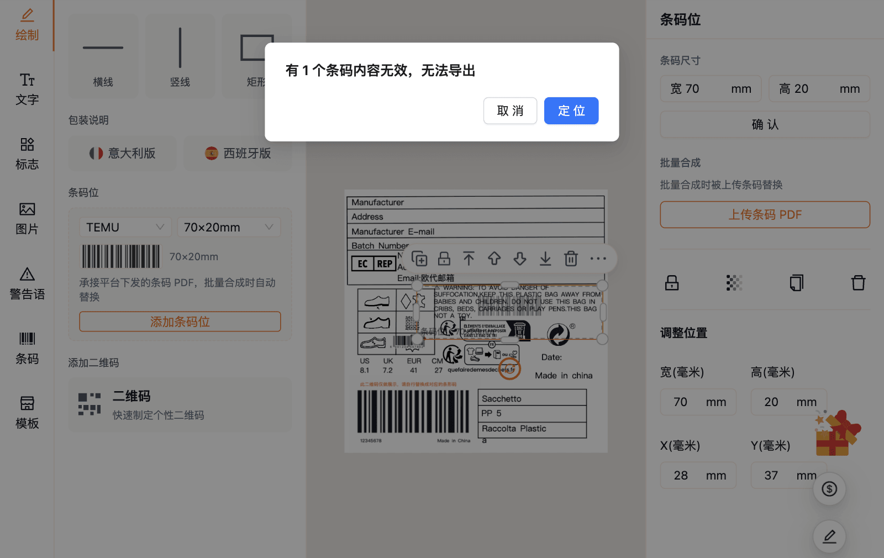This screenshot has height=558, width=884.
Task: Click the 取消 button in the dialog
Action: (x=510, y=110)
